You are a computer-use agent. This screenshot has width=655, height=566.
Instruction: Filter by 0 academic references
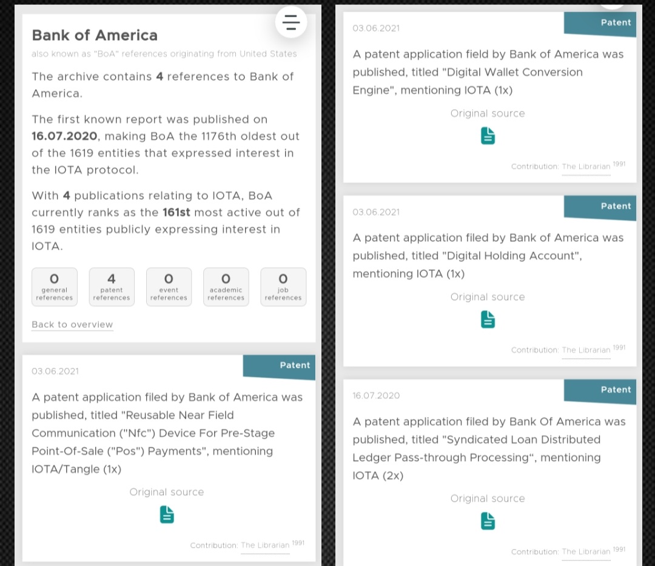coord(226,287)
